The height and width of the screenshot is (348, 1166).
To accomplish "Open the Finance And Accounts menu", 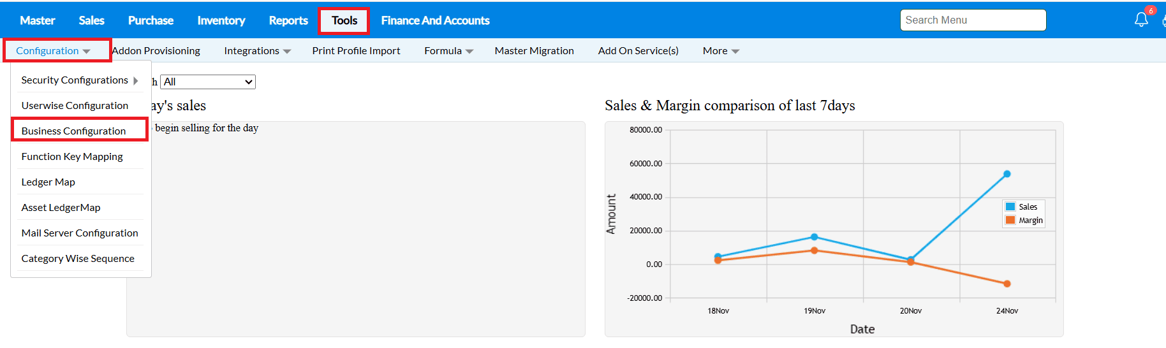I will pyautogui.click(x=435, y=20).
